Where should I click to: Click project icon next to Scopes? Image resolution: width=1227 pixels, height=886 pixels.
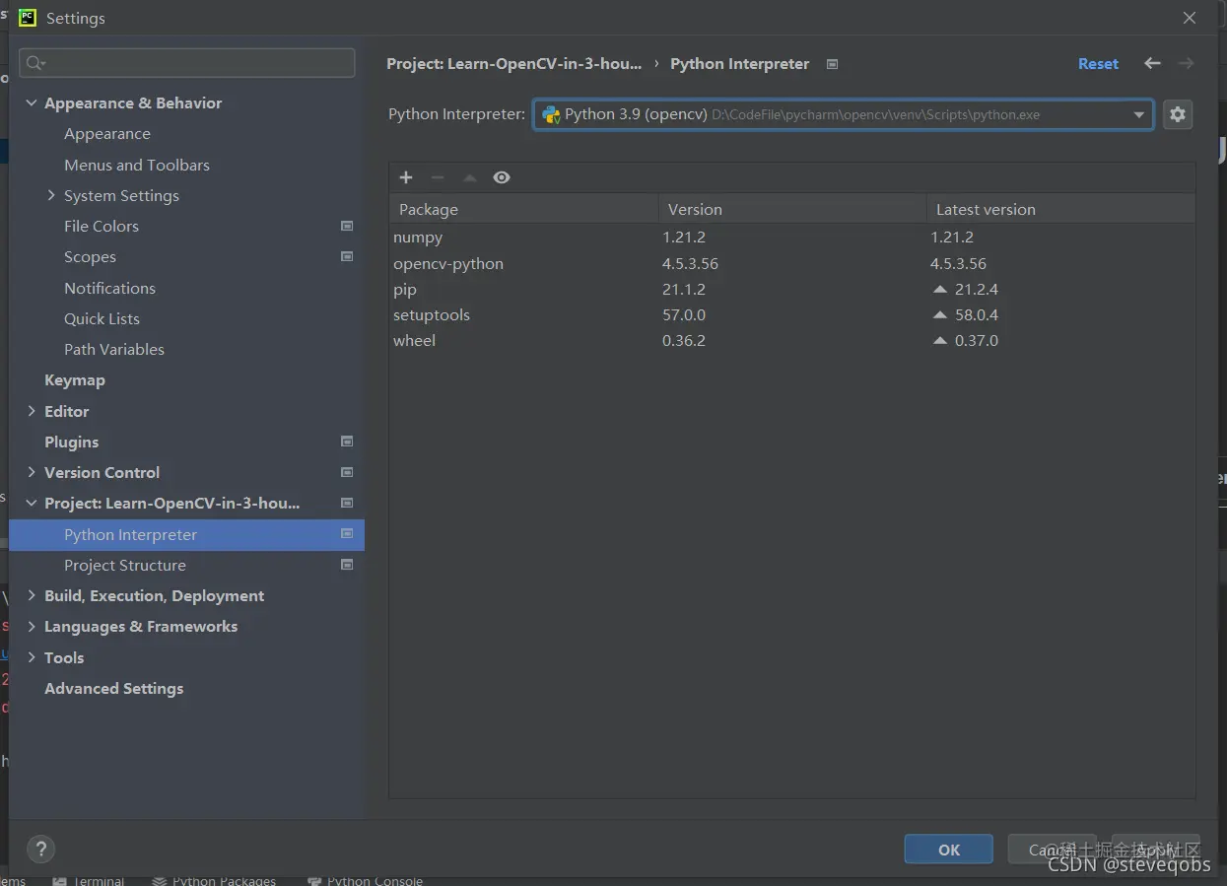(347, 256)
